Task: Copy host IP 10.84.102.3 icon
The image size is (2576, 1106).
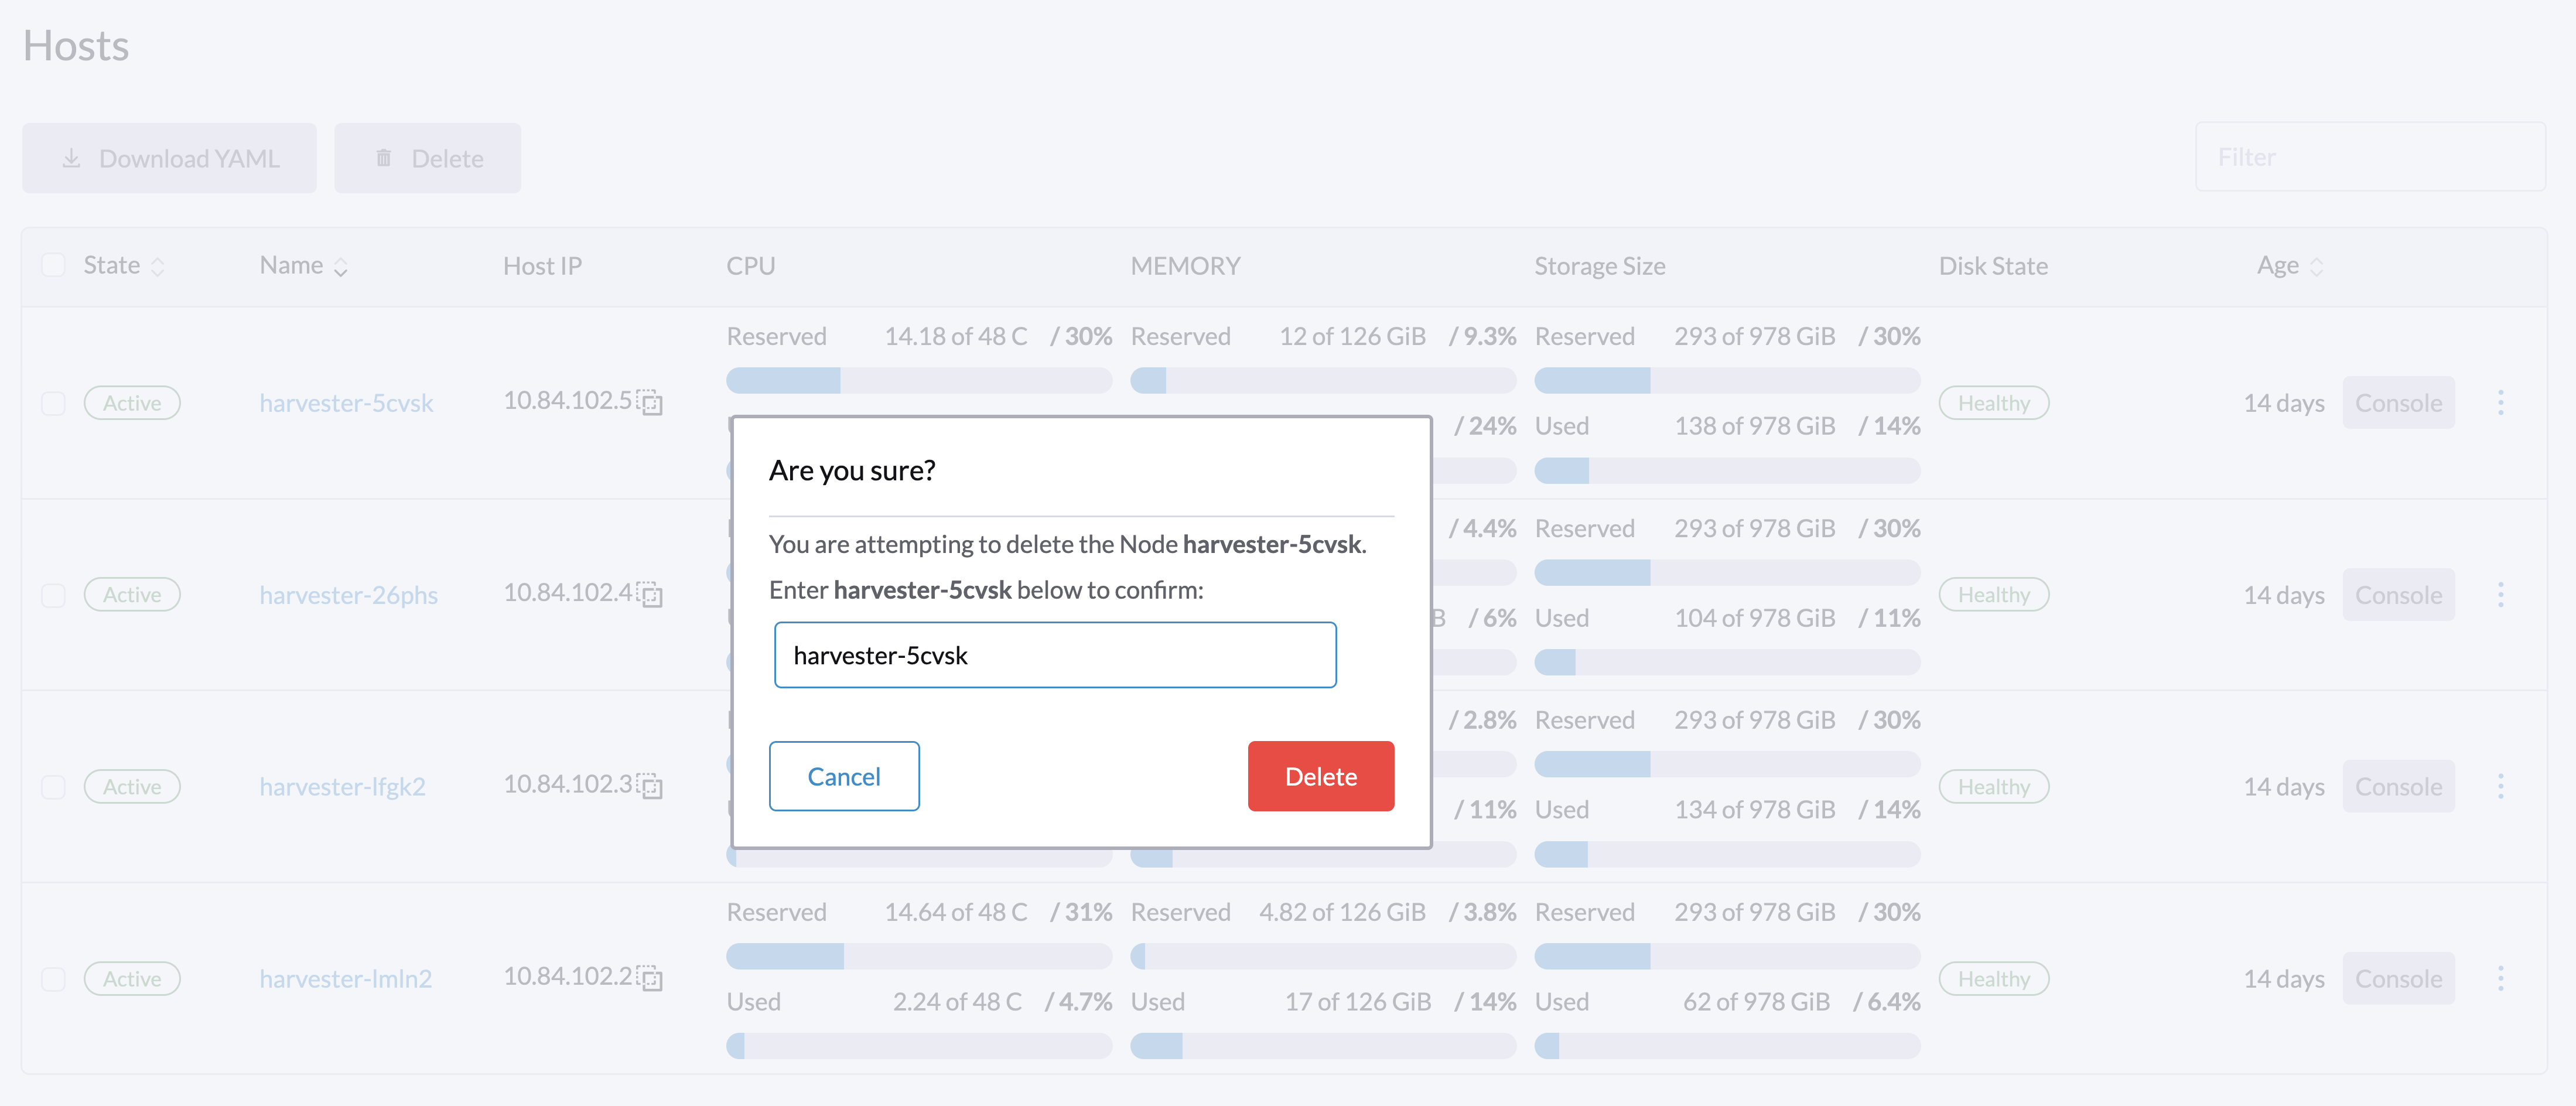Action: pos(650,786)
